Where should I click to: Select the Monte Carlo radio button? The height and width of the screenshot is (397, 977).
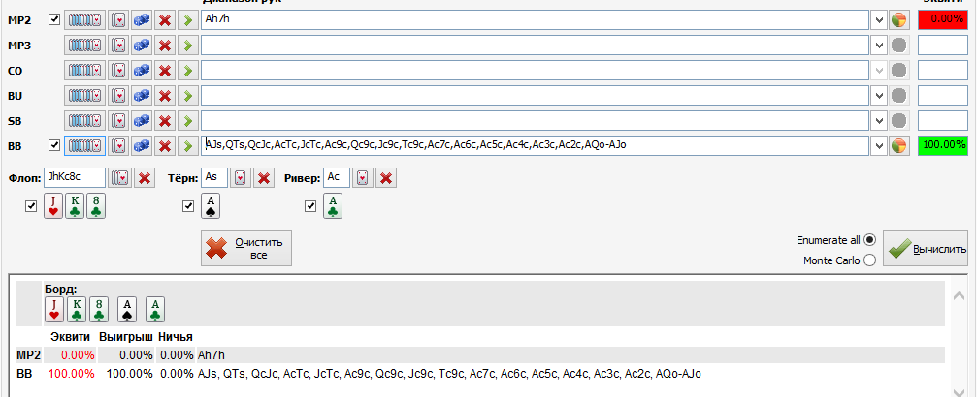[869, 260]
